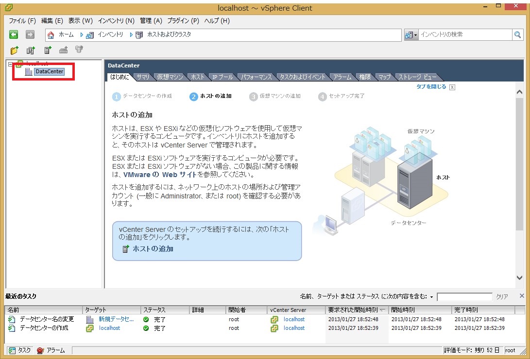This screenshot has width=530, height=359.
Task: Click the grayed-out network device toolbar icon
Action: point(64,50)
